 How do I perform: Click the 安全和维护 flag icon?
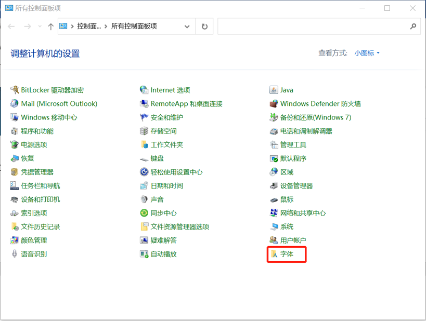[144, 117]
